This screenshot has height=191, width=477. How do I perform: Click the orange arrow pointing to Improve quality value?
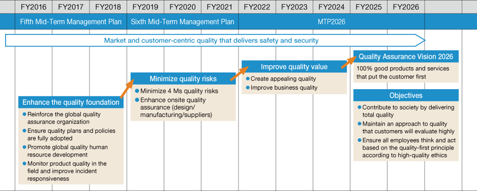click(x=240, y=73)
